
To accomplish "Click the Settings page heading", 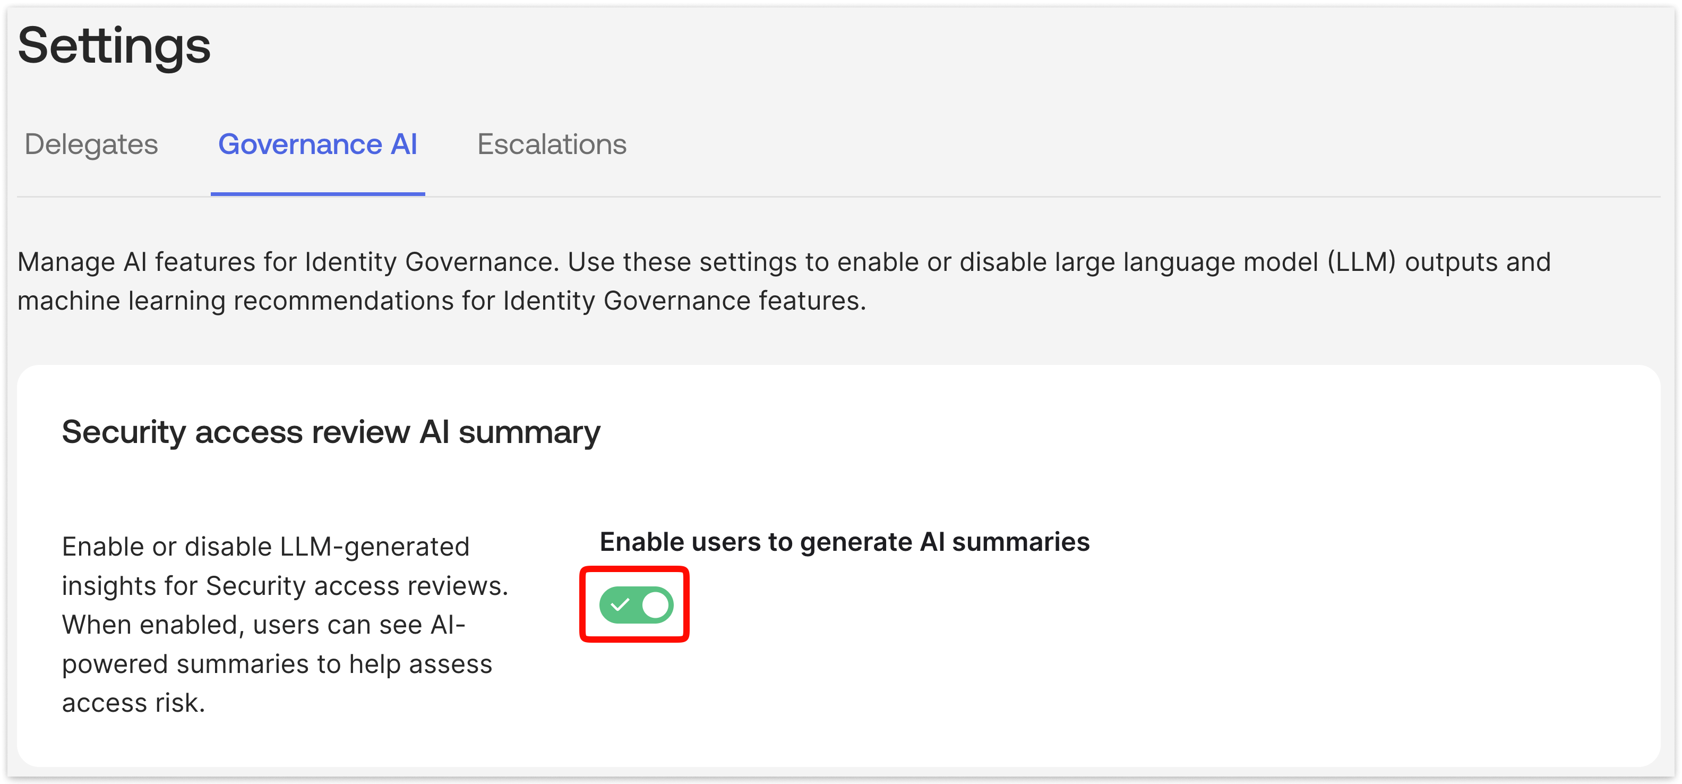I will [x=114, y=46].
